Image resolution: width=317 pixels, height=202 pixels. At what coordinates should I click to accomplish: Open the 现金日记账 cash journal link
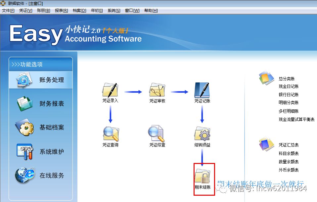(289, 87)
